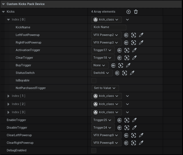
Task: Select ClearLeftPowerup actor in viewport icon
Action: click(134, 135)
